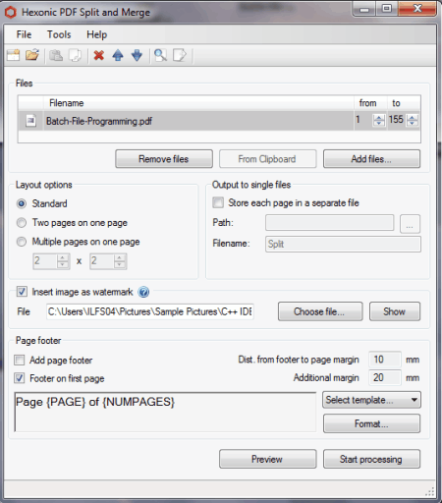The width and height of the screenshot is (442, 503).
Task: Click the open folder toolbar icon
Action: click(x=32, y=55)
